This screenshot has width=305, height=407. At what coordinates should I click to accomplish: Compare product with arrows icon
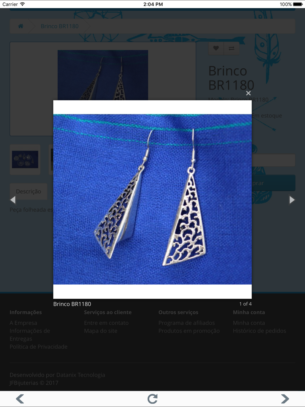click(x=231, y=48)
